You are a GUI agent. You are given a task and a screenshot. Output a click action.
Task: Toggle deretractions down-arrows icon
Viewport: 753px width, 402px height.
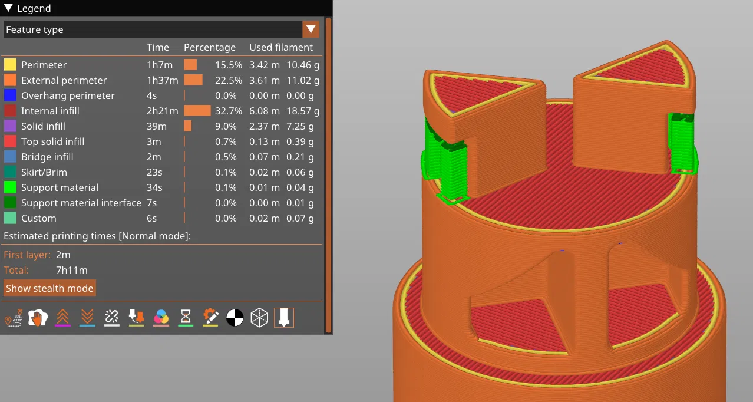point(87,318)
